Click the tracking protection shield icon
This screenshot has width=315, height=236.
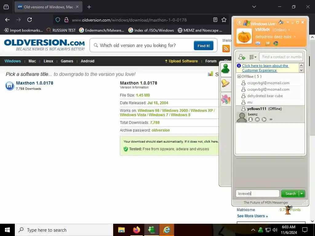coord(58,20)
